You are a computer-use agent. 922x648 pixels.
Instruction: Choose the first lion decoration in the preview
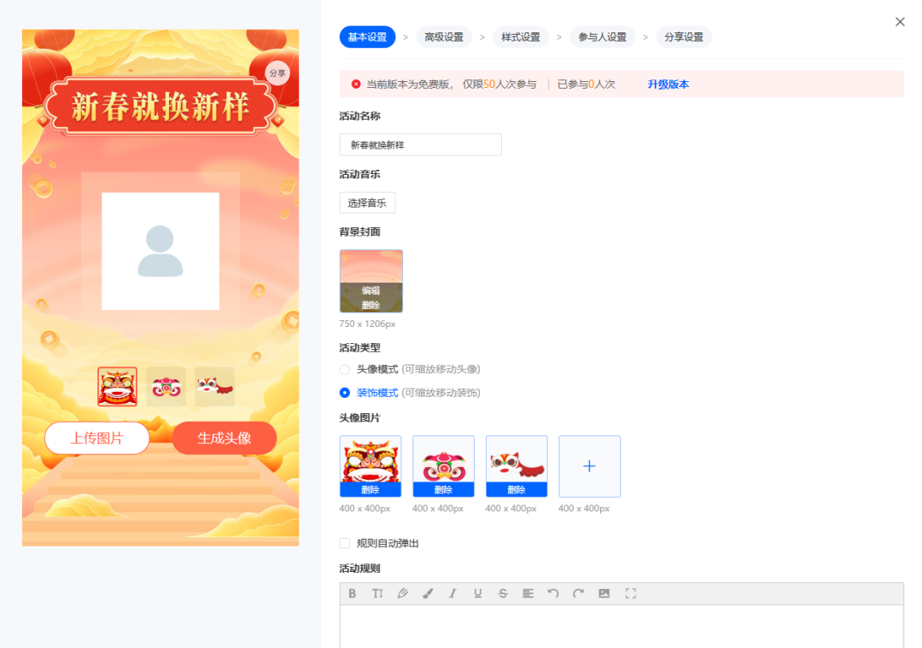[x=118, y=387]
